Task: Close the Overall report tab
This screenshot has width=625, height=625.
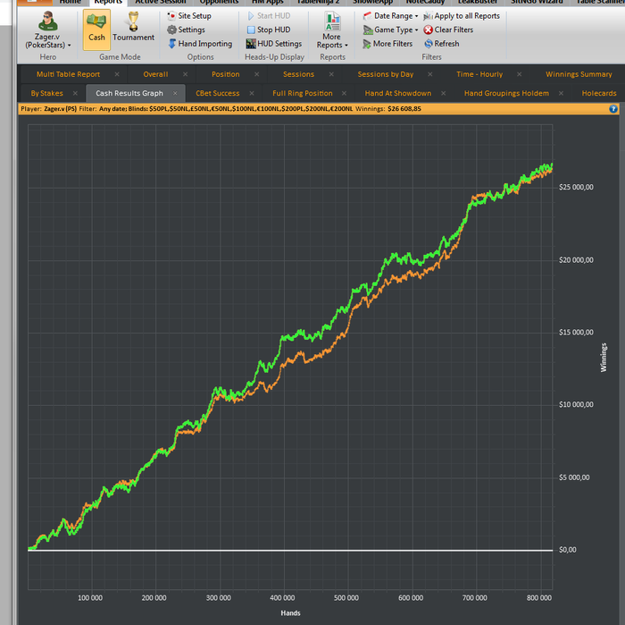Action: 186,74
